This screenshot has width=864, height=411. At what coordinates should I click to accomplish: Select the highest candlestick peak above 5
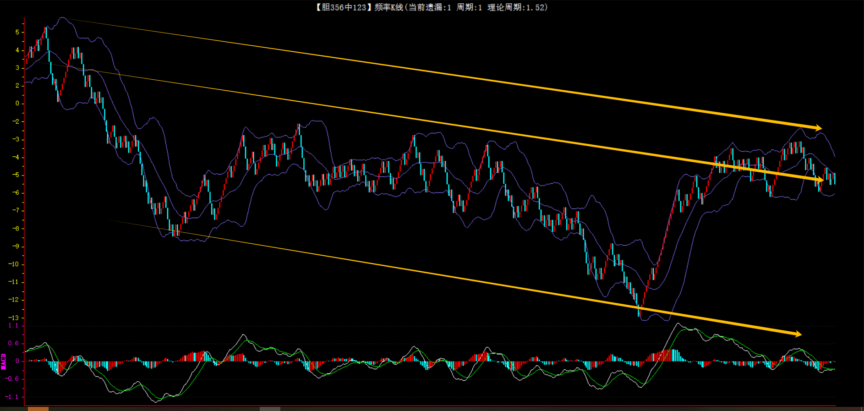pos(46,31)
